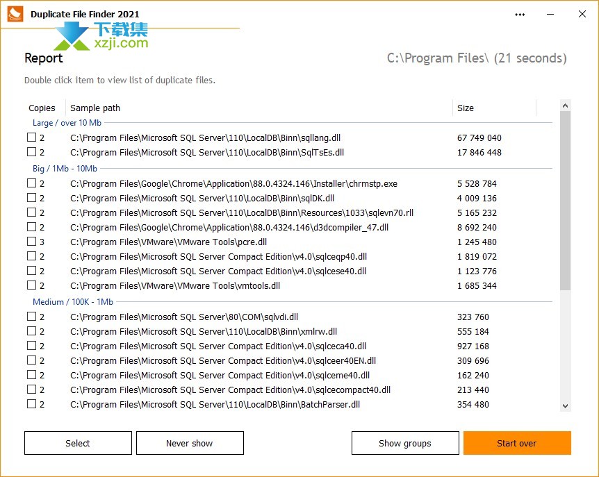Click size value 354 480
The image size is (599, 477).
coord(473,404)
